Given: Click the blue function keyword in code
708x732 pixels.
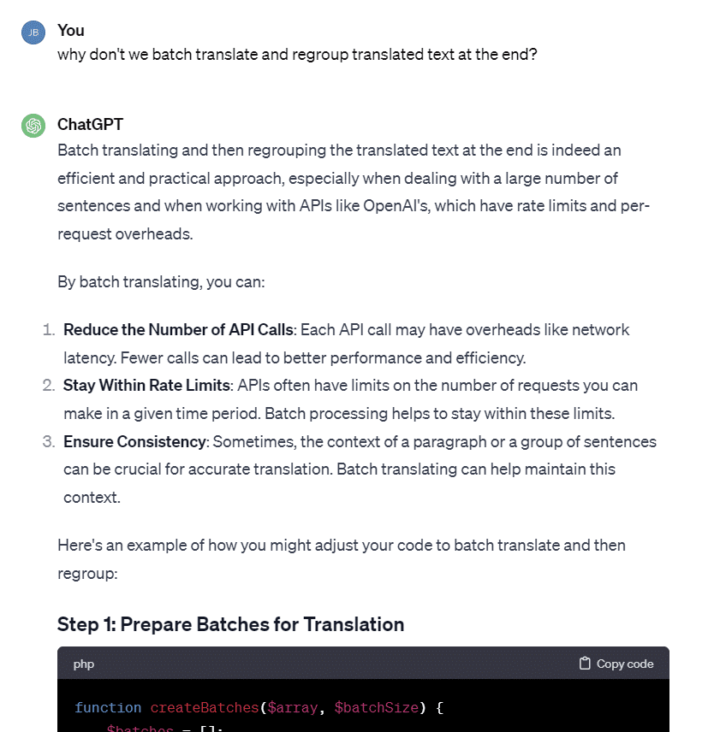Looking at the screenshot, I should tap(108, 708).
